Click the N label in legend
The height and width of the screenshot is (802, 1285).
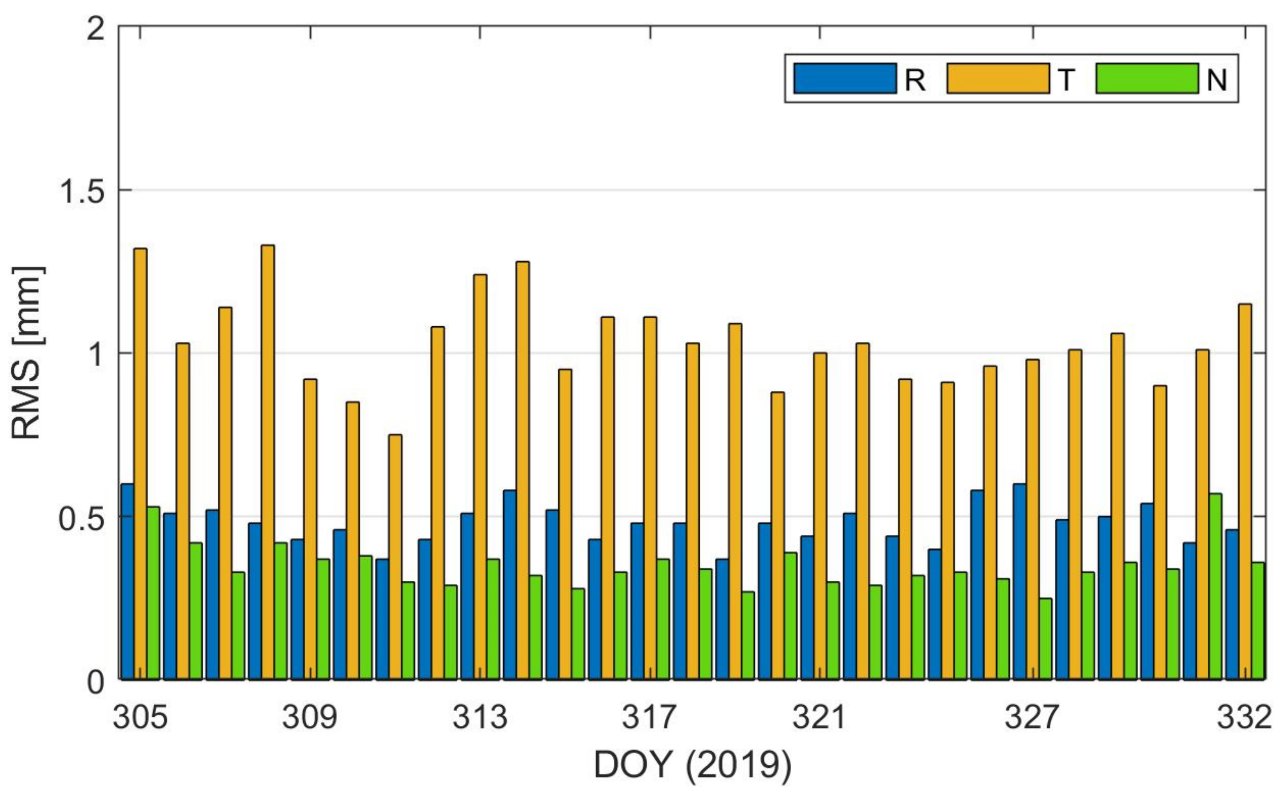tap(1216, 80)
